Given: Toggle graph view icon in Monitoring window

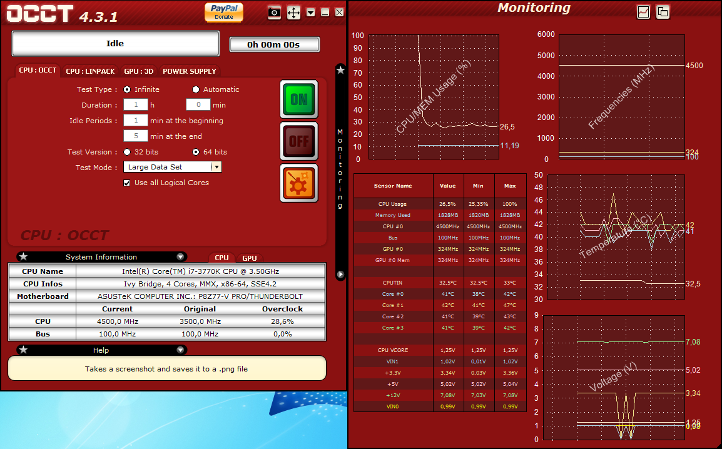Looking at the screenshot, I should (643, 12).
